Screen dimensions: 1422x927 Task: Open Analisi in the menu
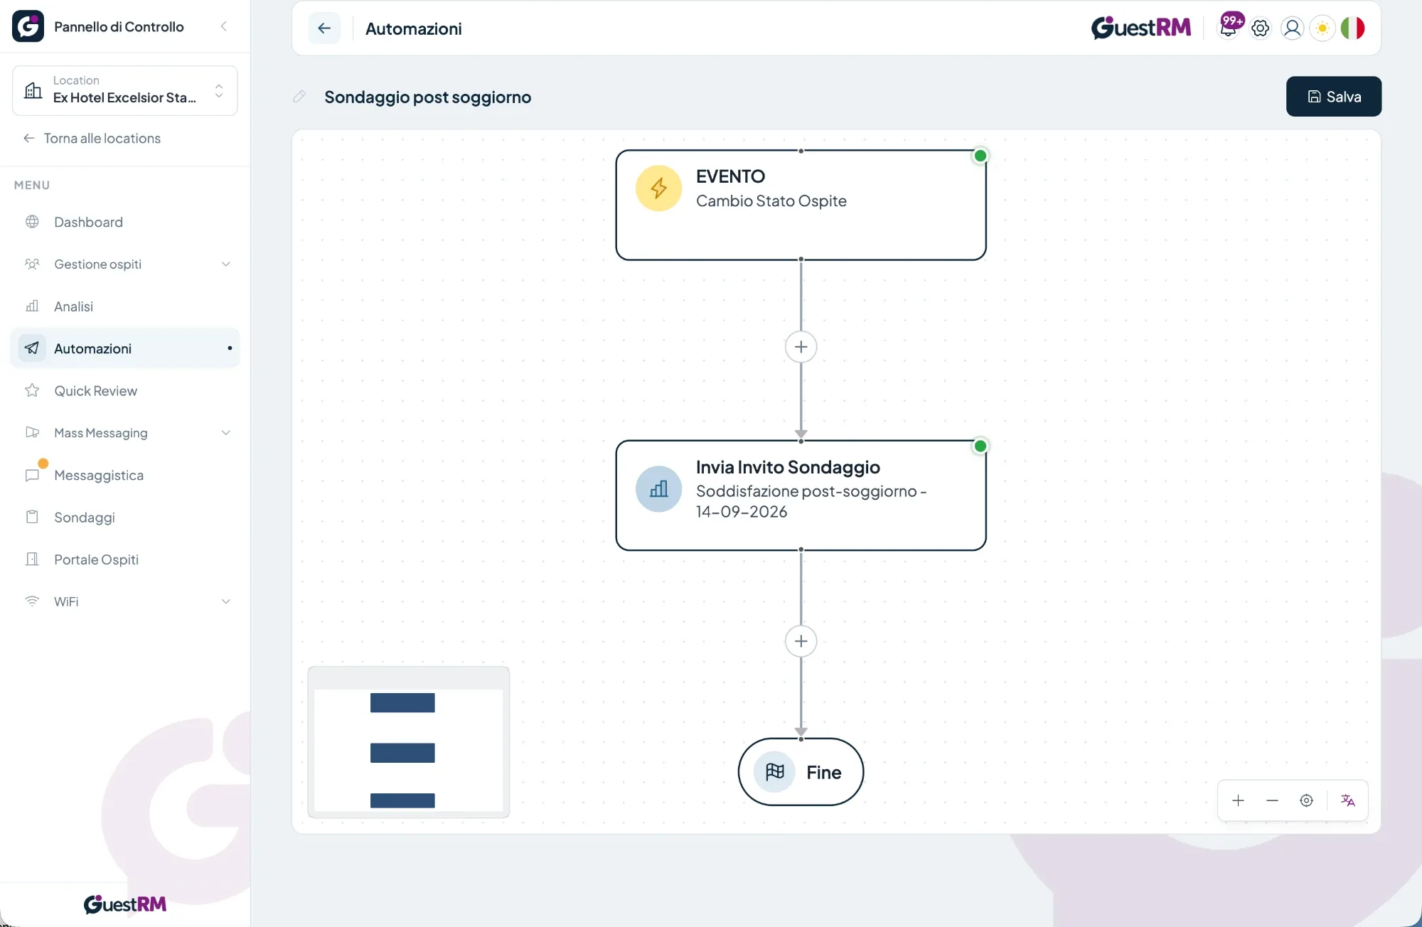(125, 306)
